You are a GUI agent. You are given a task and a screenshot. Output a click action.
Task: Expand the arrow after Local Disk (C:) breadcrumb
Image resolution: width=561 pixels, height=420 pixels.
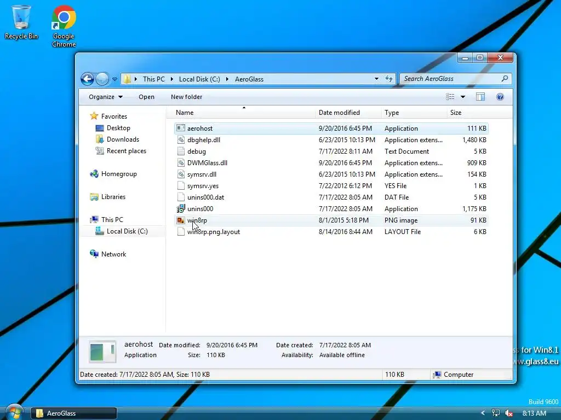pyautogui.click(x=227, y=79)
